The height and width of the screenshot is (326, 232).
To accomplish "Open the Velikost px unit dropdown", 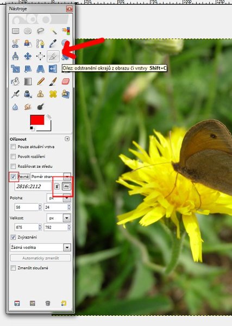I will point(59,218).
